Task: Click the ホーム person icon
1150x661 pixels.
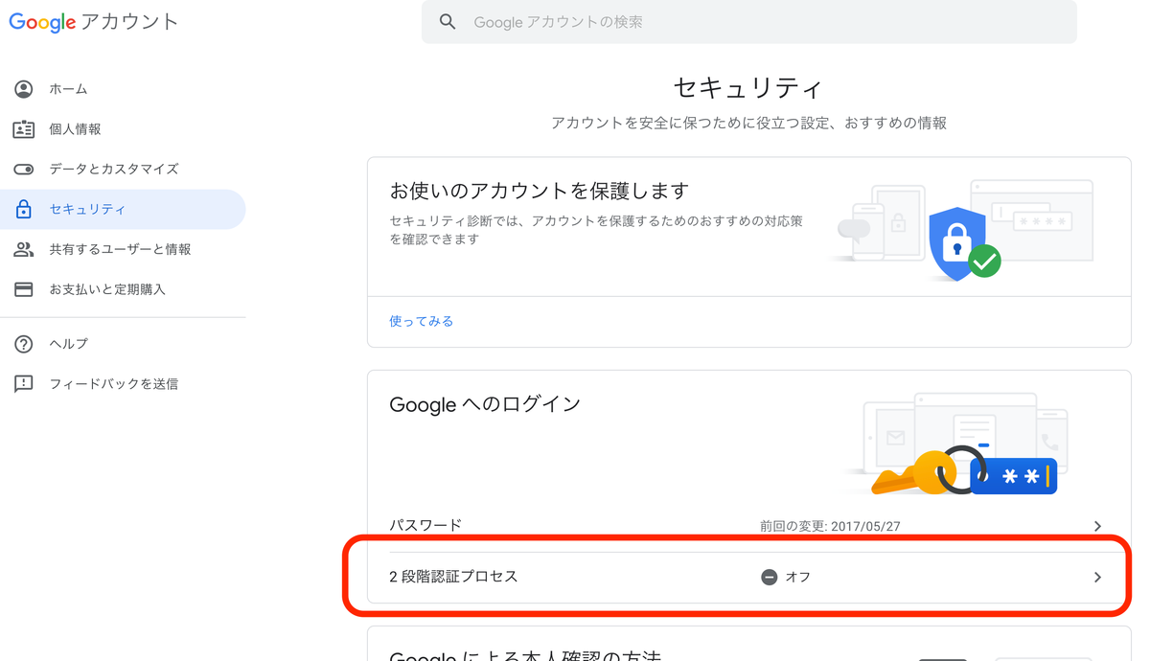Action: click(24, 89)
